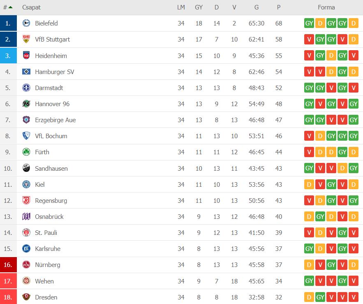Click the Dresden Dynamo crest icon
363x304 pixels.
click(x=26, y=297)
